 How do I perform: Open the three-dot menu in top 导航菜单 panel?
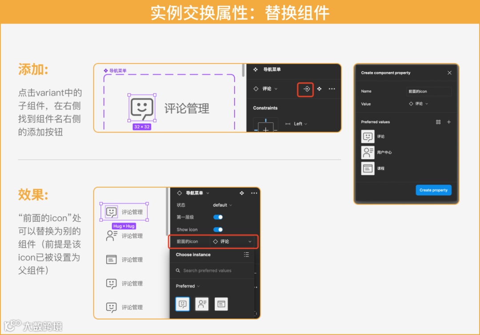pos(332,89)
